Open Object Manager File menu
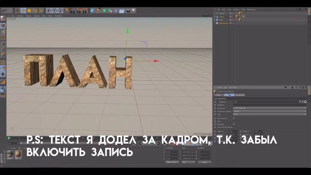The image size is (311, 175). 219,10
